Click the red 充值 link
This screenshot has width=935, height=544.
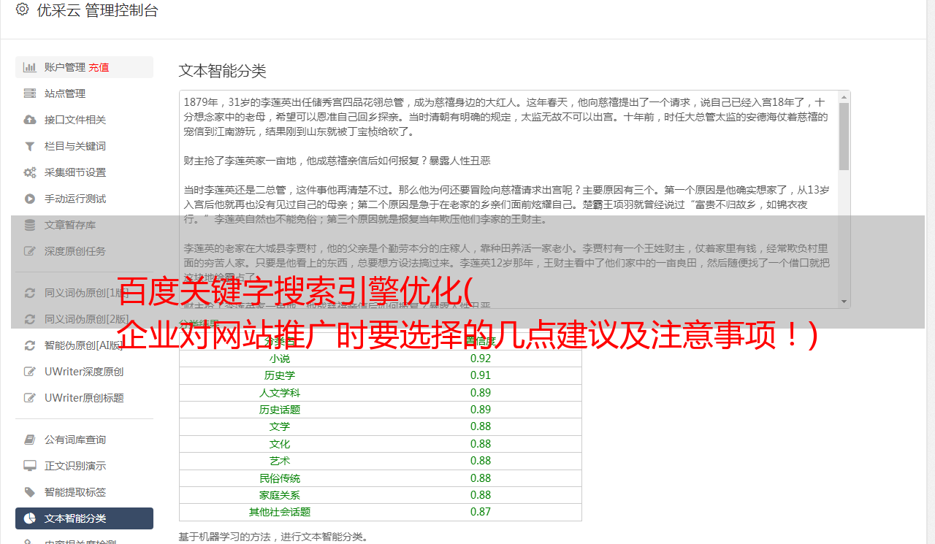[99, 67]
